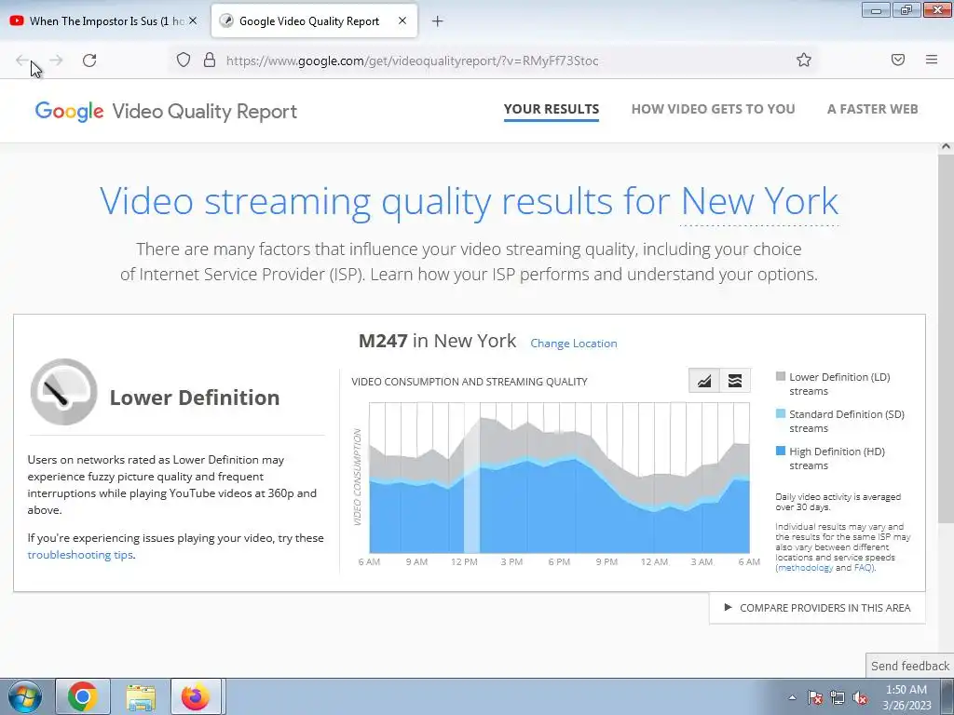
Task: Click the 'Lower Definition' rating heading
Action: [x=195, y=398]
